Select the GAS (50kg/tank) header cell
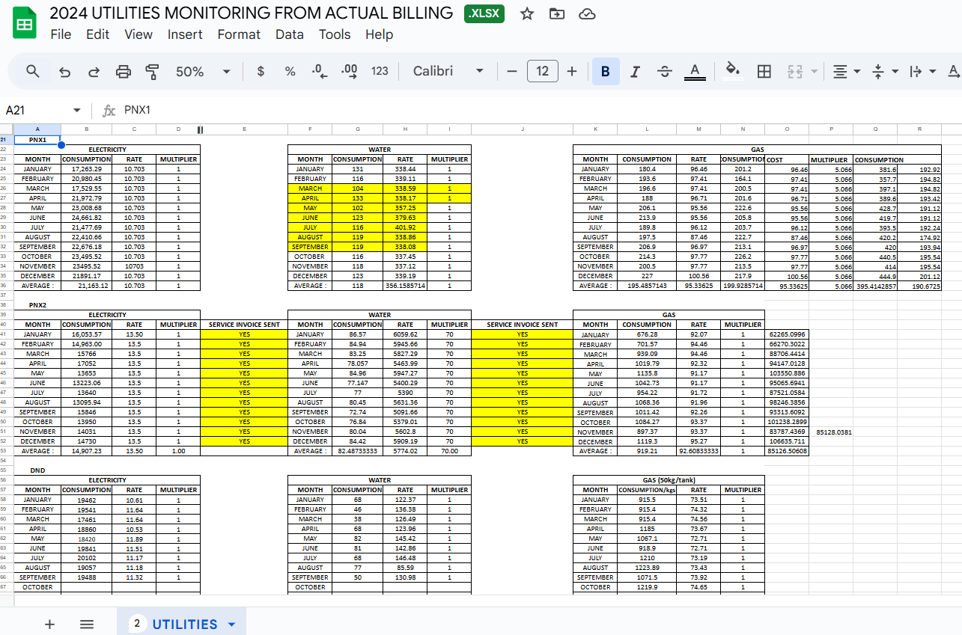Viewport: 962px width, 635px height. coord(669,480)
